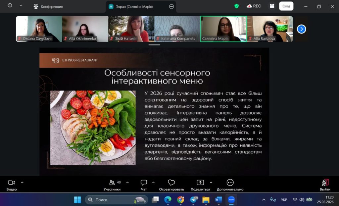
Task: Open the Чат chat panel
Action: [144, 183]
